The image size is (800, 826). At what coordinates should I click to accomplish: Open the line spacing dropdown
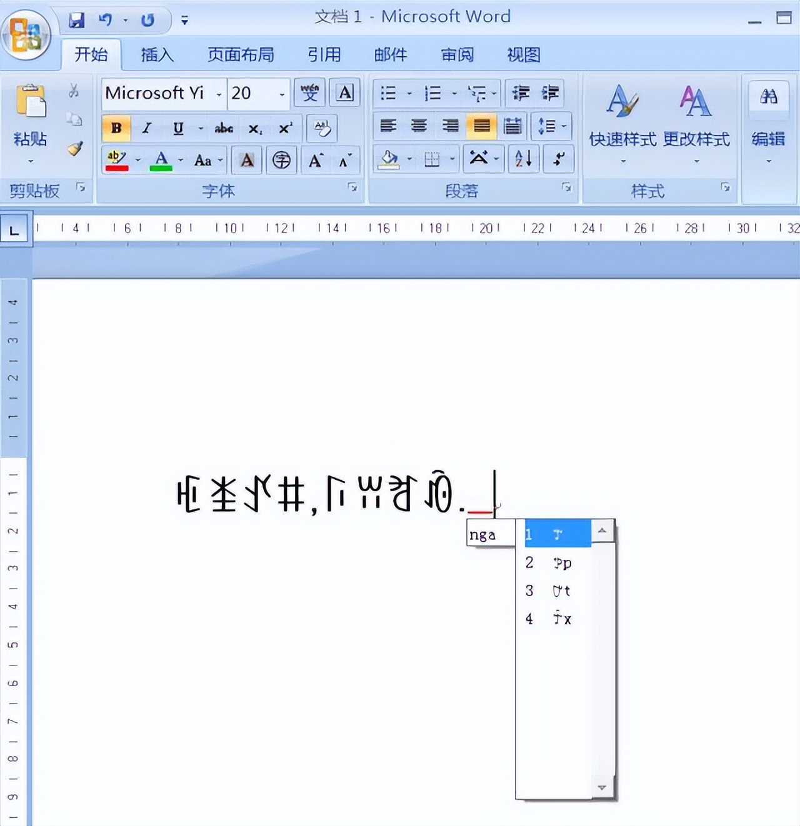[550, 126]
